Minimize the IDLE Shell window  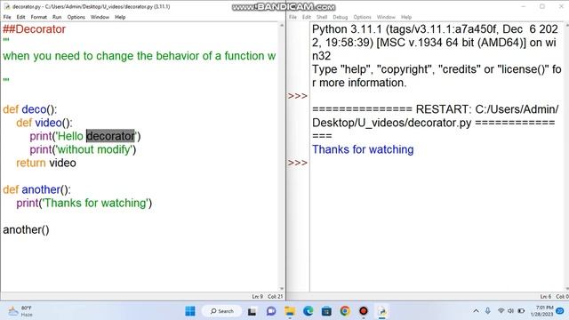point(524,6)
